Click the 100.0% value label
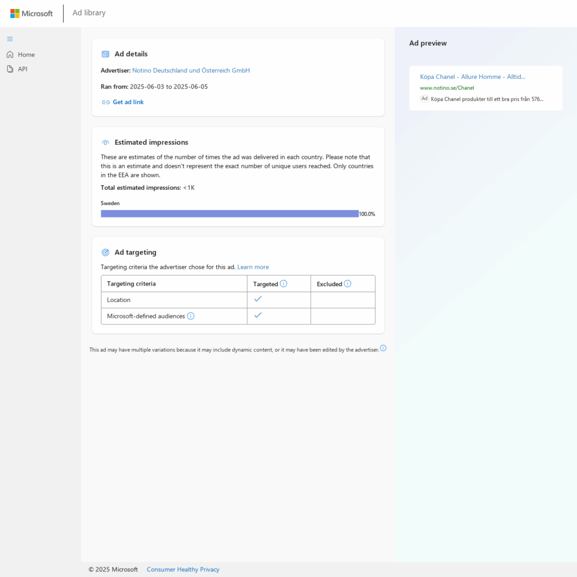This screenshot has height=577, width=577. tap(367, 214)
